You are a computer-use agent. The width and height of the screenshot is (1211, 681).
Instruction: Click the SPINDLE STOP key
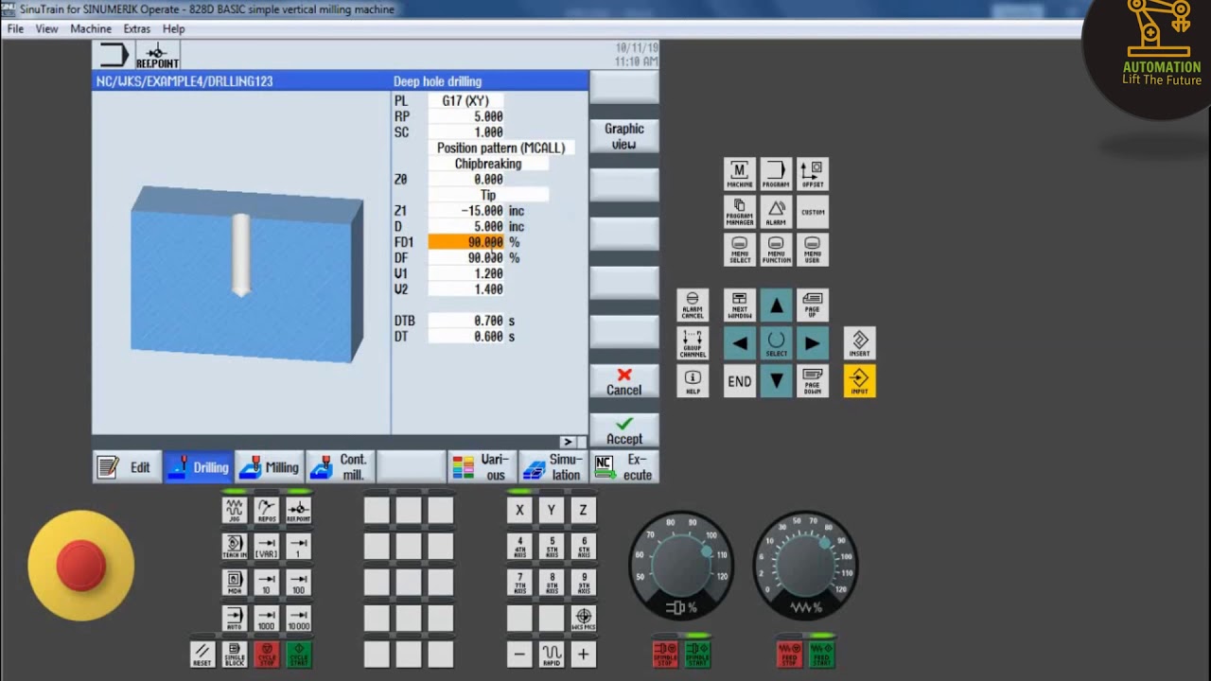[x=665, y=654]
